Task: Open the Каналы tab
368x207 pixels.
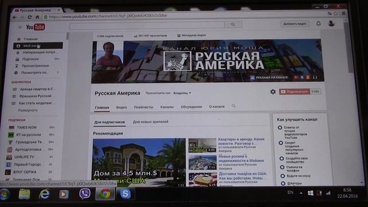Action: [167, 107]
